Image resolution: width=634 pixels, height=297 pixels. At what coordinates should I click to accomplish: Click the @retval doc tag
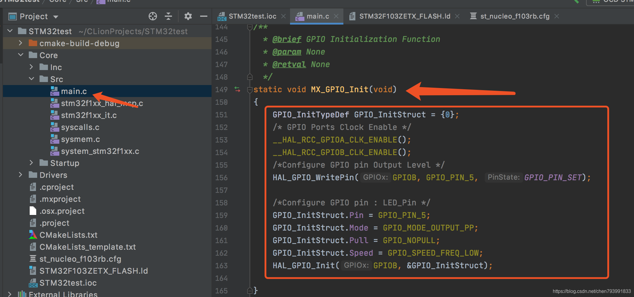tap(289, 64)
